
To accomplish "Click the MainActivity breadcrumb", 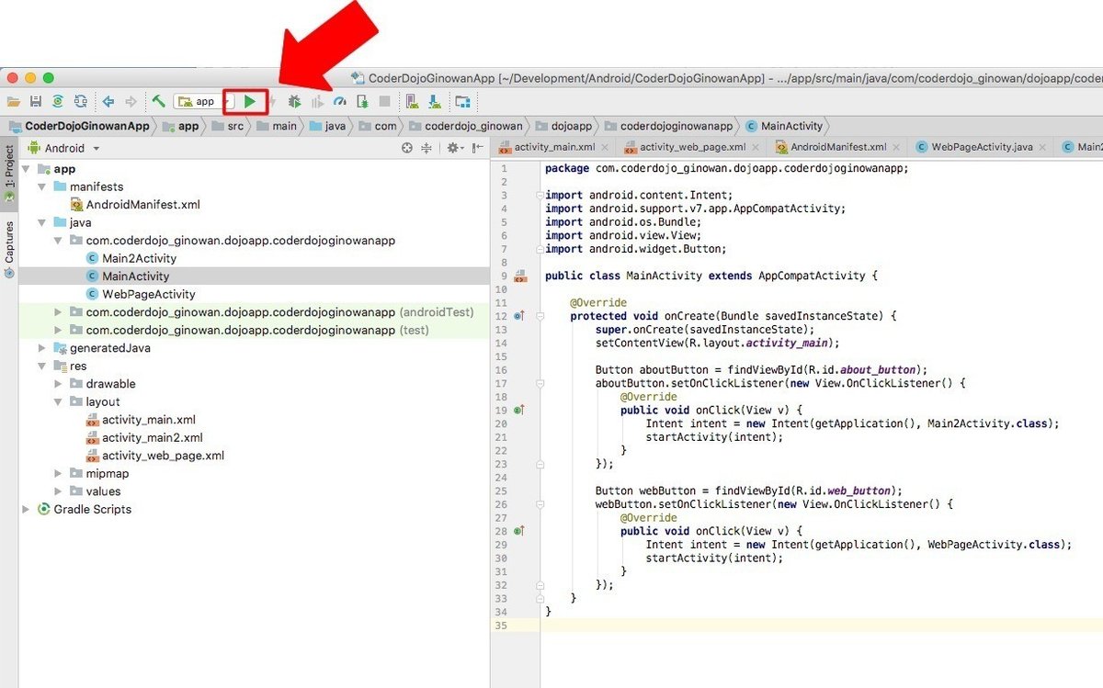I will point(782,126).
